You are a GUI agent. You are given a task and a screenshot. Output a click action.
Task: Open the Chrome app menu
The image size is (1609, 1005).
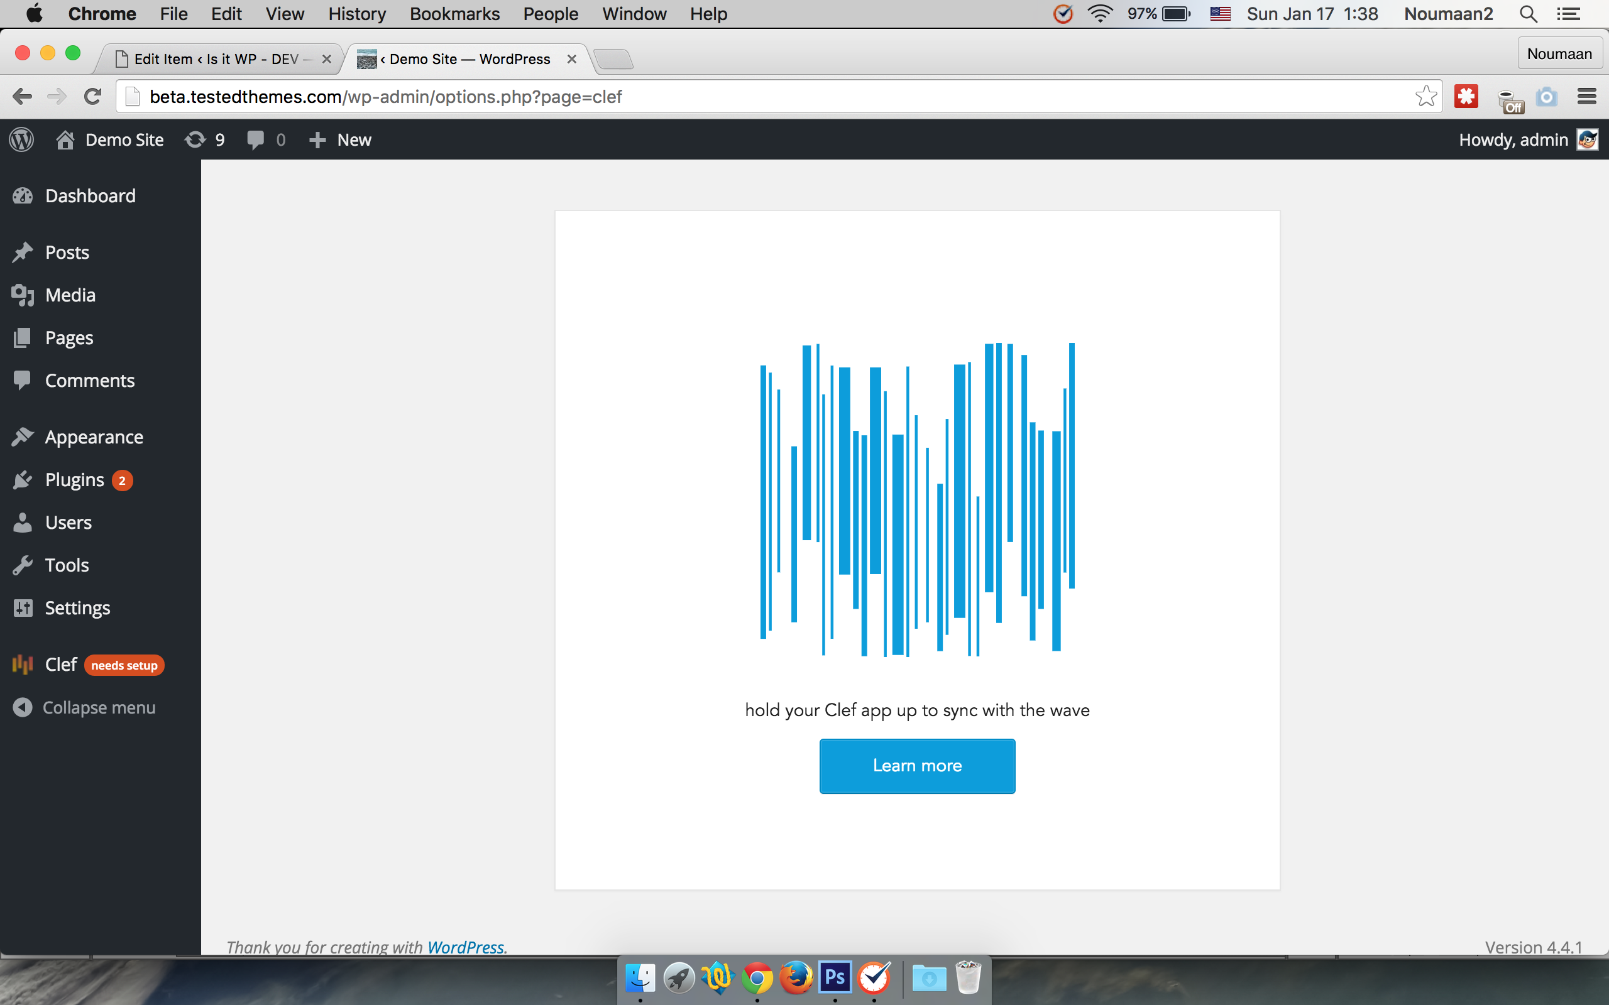coord(102,13)
